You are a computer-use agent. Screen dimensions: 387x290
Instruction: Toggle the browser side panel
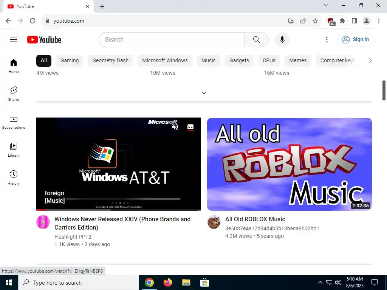(354, 21)
